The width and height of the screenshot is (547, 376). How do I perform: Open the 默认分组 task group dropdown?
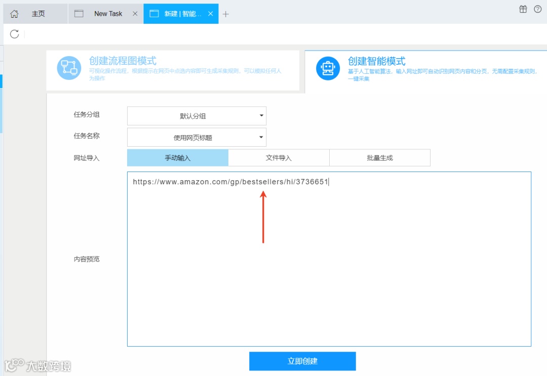pos(197,116)
